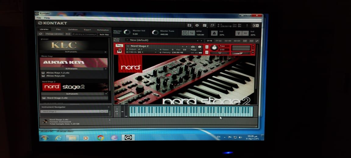The height and width of the screenshot is (158, 351).
Task: Click the instrument snapshot camera icon
Action: pos(193,47)
